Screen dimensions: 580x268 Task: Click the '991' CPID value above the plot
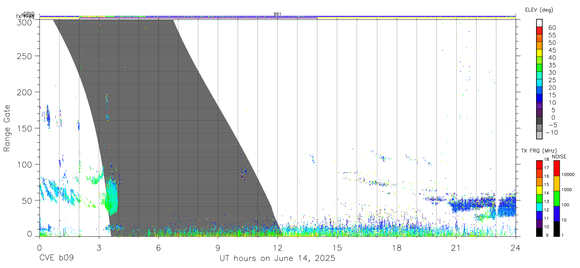point(277,14)
